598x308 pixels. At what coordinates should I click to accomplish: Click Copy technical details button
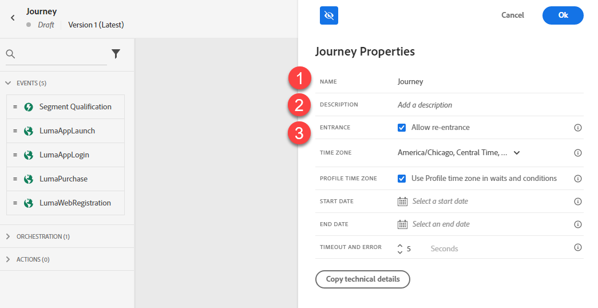point(363,279)
